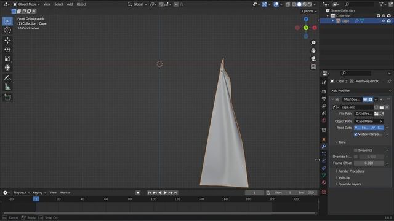Activate the Scale tool
The image size is (394, 221).
click(x=7, y=59)
